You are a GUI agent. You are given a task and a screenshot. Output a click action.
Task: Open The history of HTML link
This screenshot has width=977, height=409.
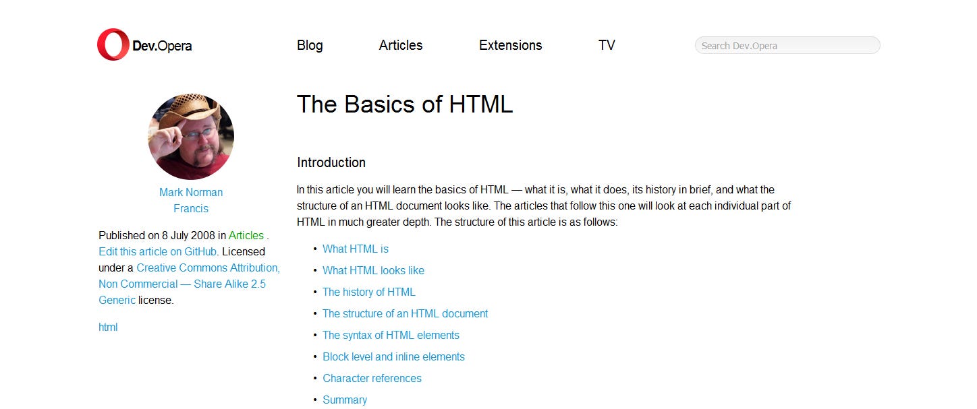[369, 292]
